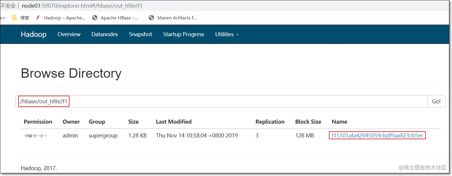
Task: Click the Replication column header
Action: coord(270,122)
